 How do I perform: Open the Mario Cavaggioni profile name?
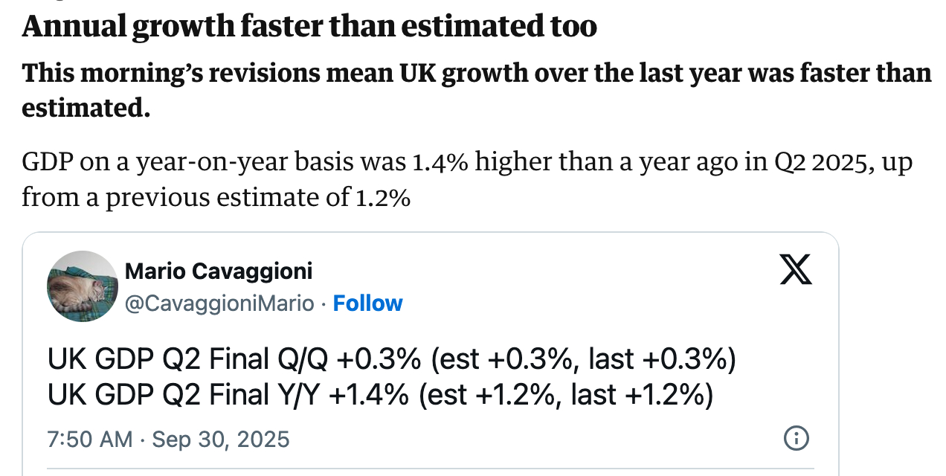[x=219, y=271]
